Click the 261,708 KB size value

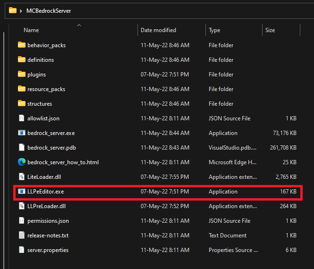[283, 148]
